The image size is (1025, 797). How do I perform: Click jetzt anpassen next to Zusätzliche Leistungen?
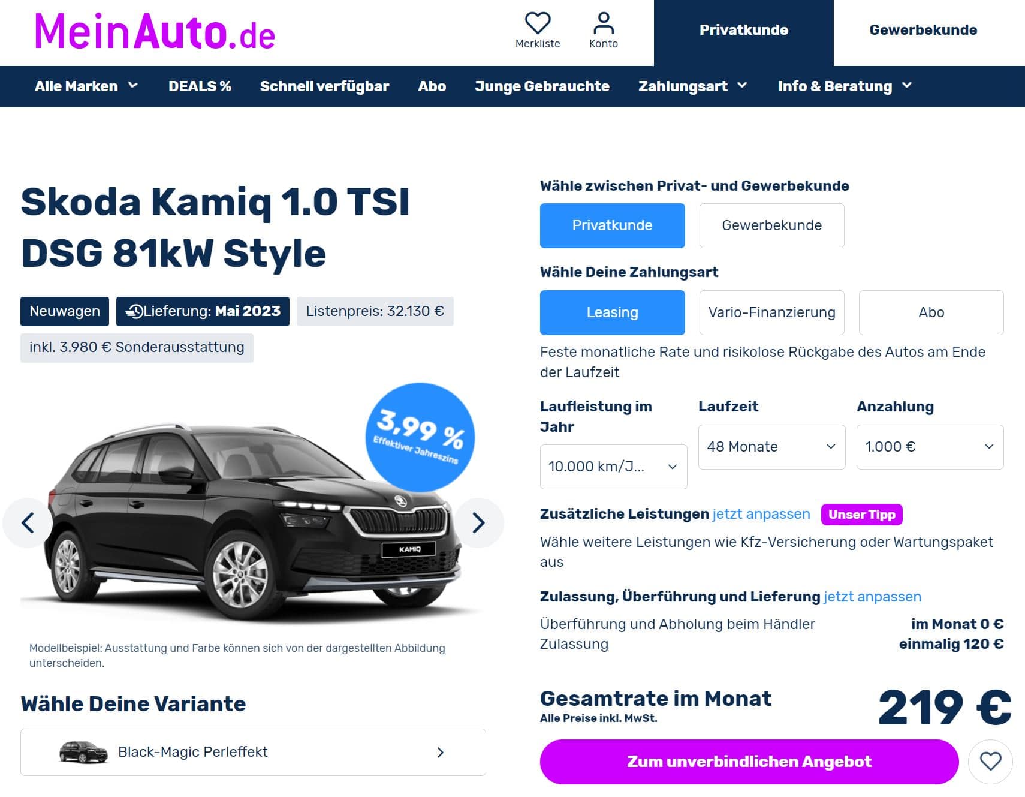tap(761, 514)
